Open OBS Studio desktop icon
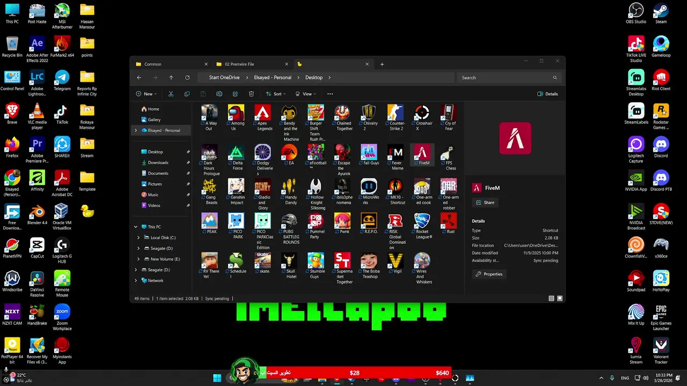The width and height of the screenshot is (687, 386). (636, 14)
